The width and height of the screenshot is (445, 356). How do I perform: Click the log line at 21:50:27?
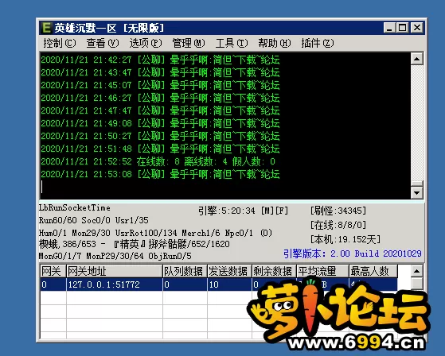(x=160, y=136)
